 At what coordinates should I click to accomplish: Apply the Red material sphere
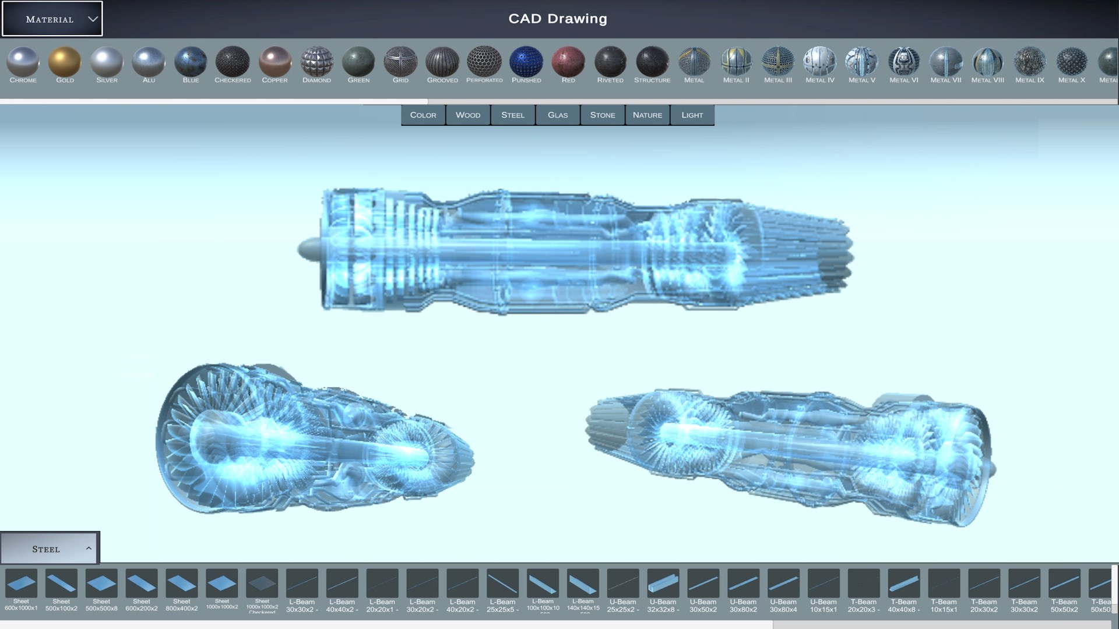pyautogui.click(x=568, y=62)
